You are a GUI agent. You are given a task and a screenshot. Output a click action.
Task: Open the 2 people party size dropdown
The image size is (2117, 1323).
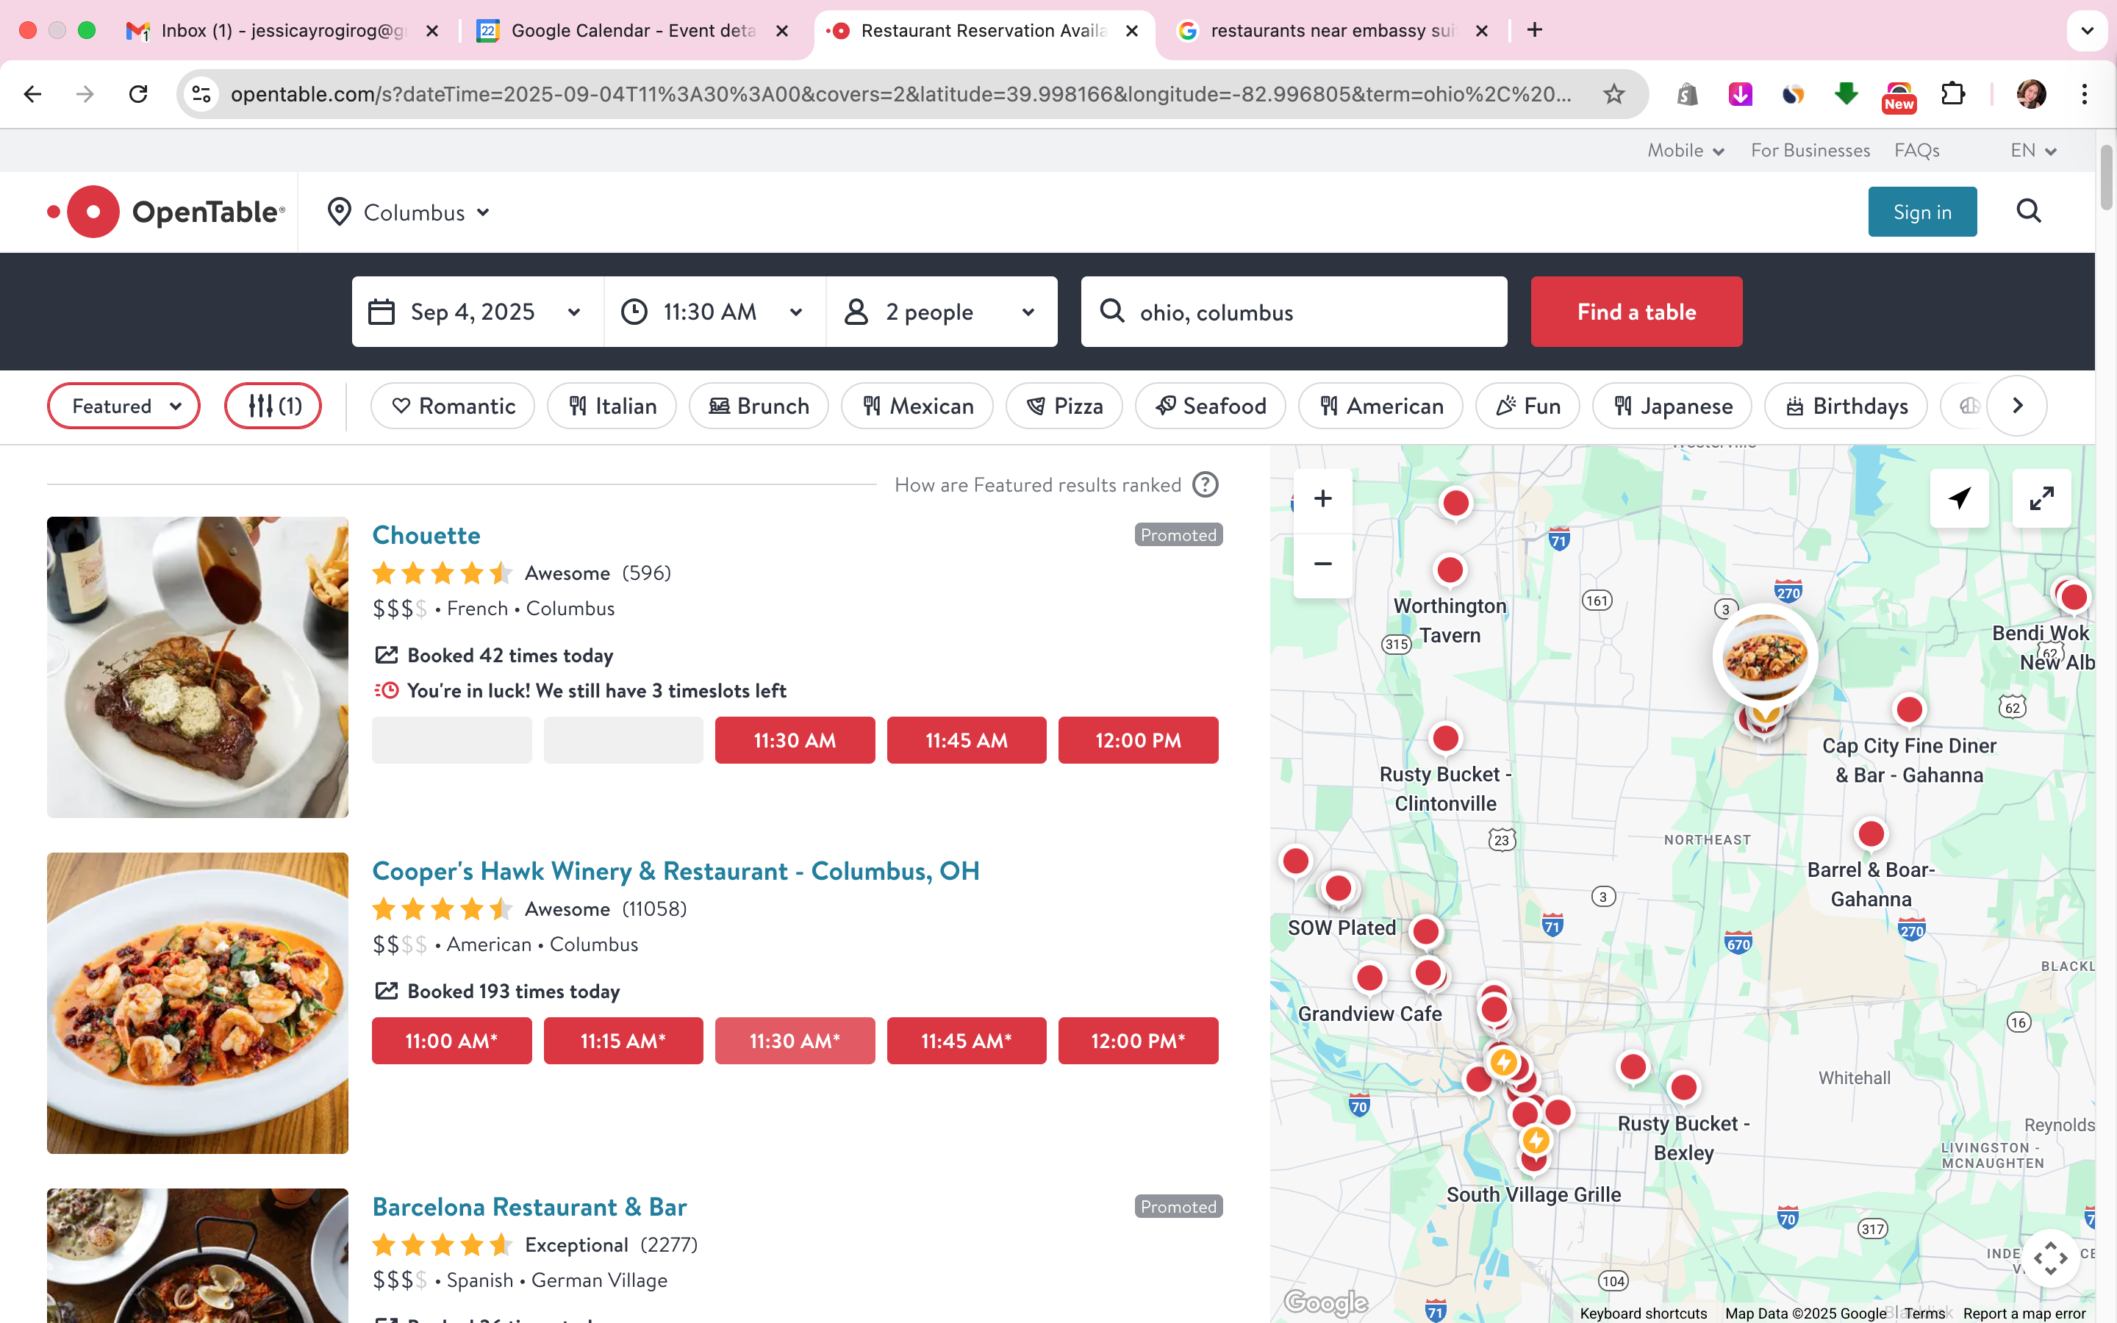[942, 312]
